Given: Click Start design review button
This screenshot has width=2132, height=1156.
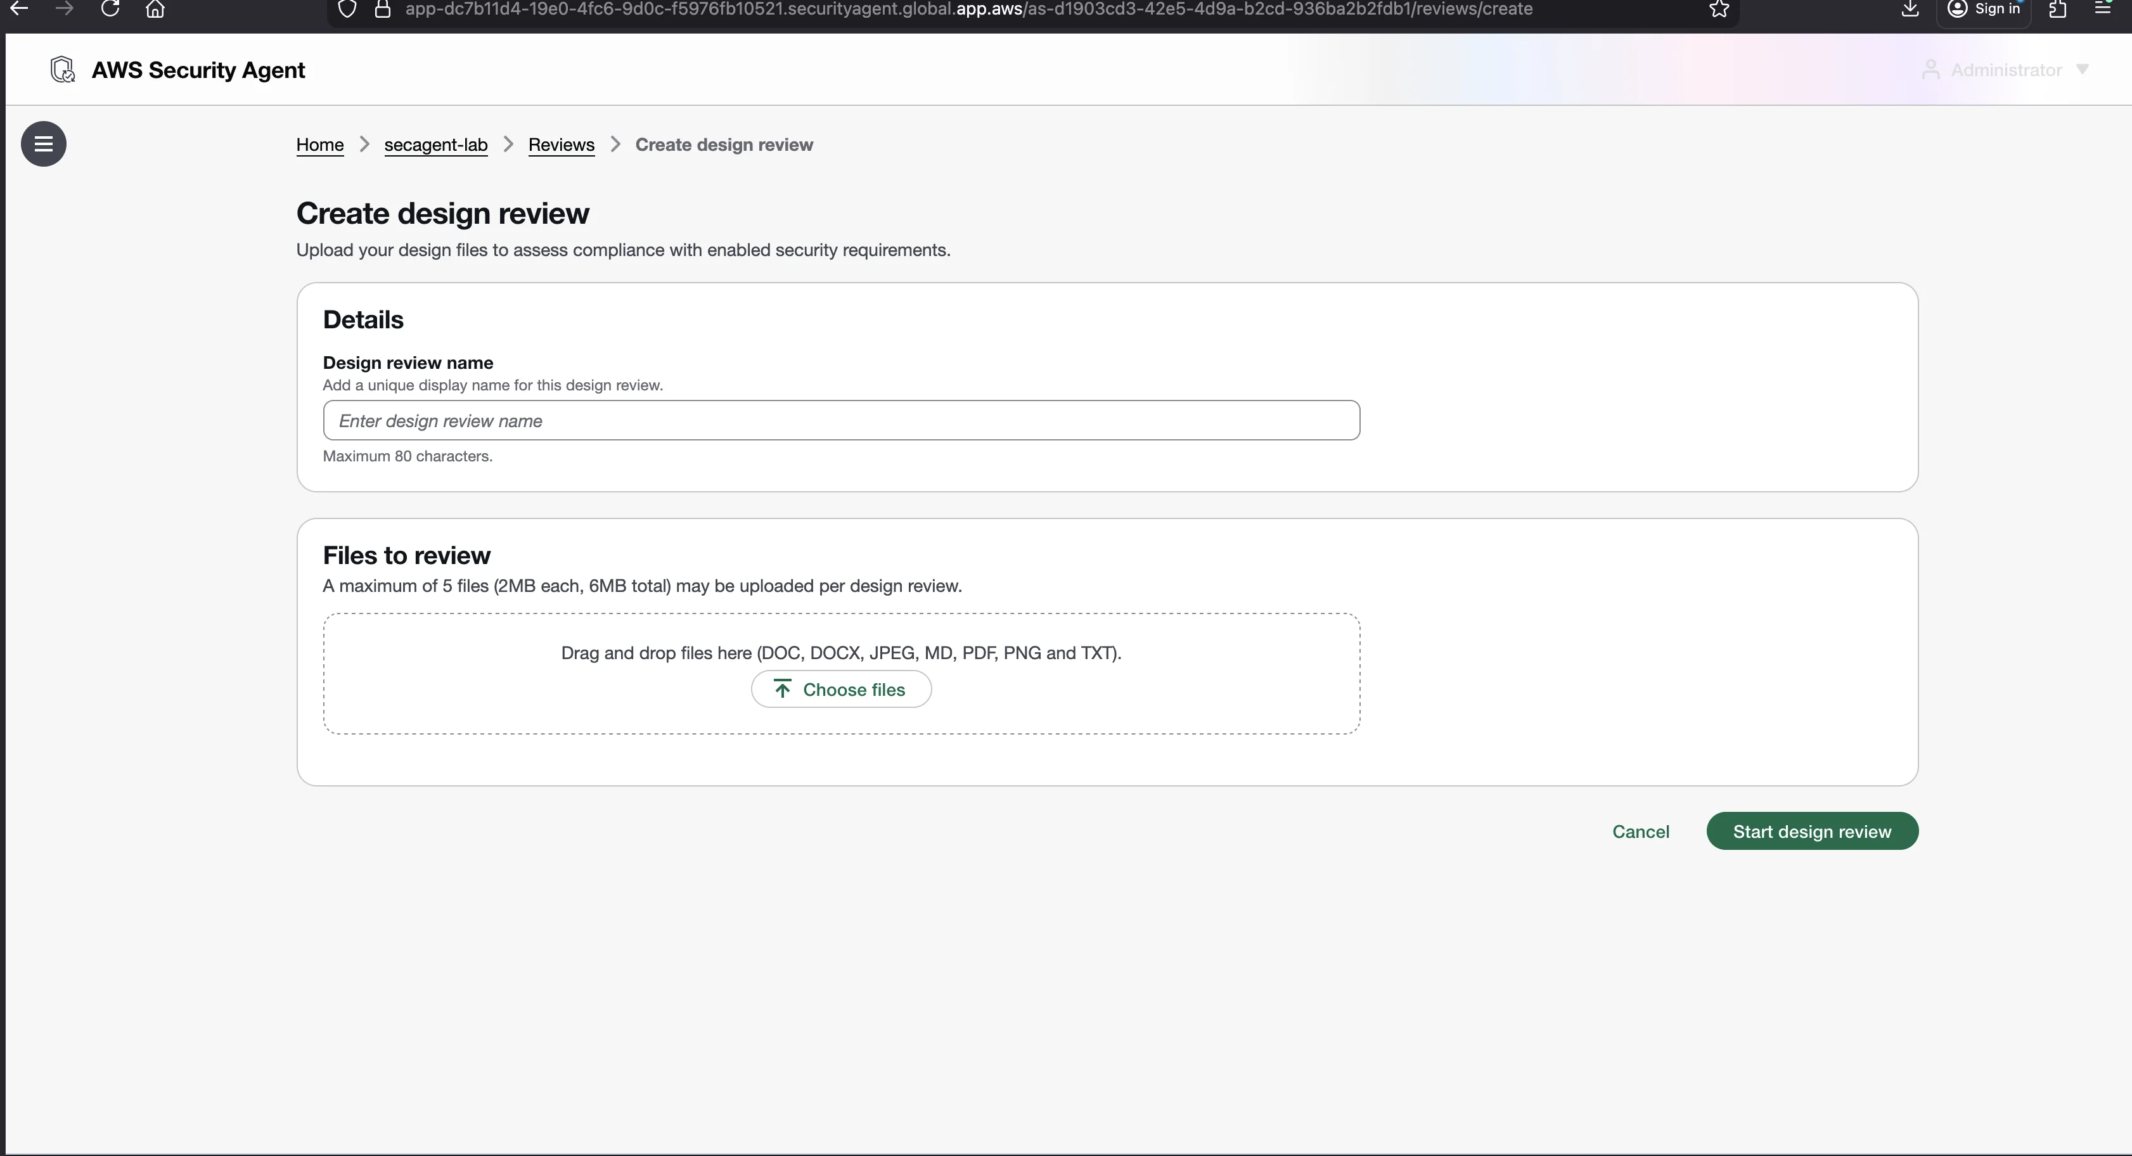Looking at the screenshot, I should (x=1812, y=831).
